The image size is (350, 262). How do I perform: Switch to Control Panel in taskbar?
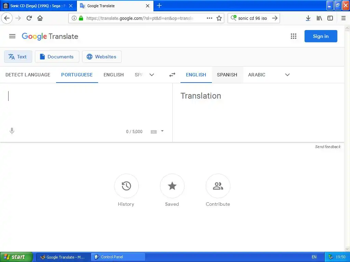click(x=118, y=257)
